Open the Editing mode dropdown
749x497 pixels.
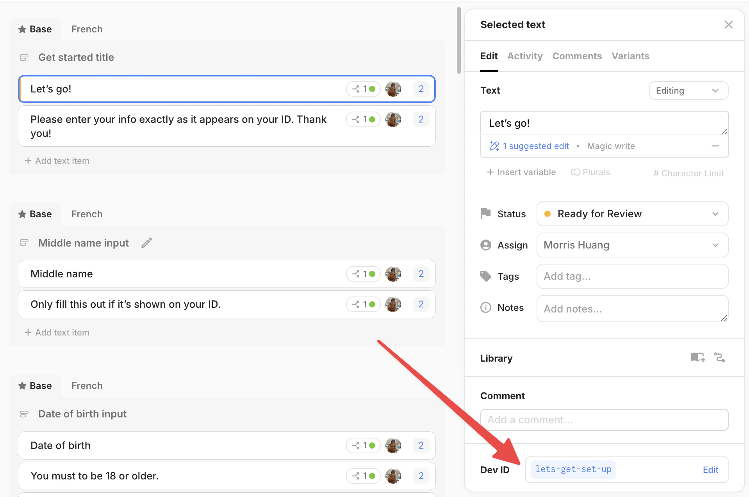tap(688, 91)
